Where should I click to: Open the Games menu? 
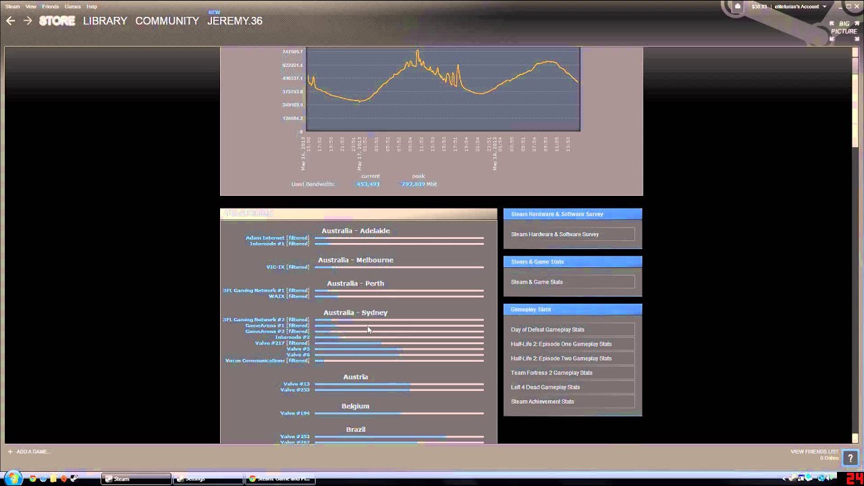tap(73, 7)
